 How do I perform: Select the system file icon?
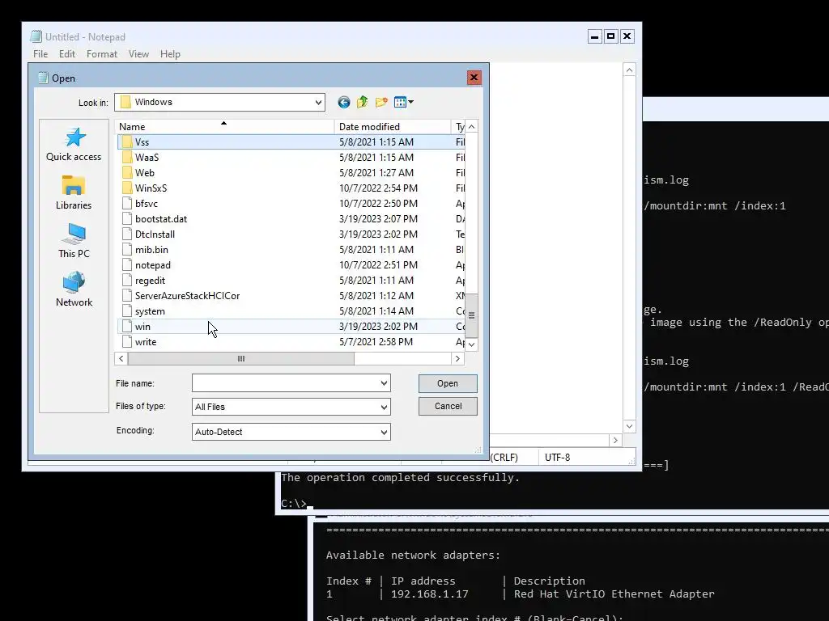[126, 311]
